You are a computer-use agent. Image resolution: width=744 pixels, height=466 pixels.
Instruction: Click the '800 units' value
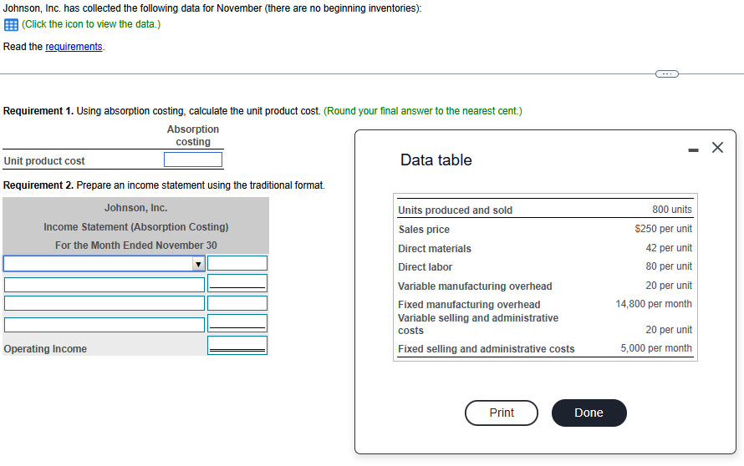(672, 210)
